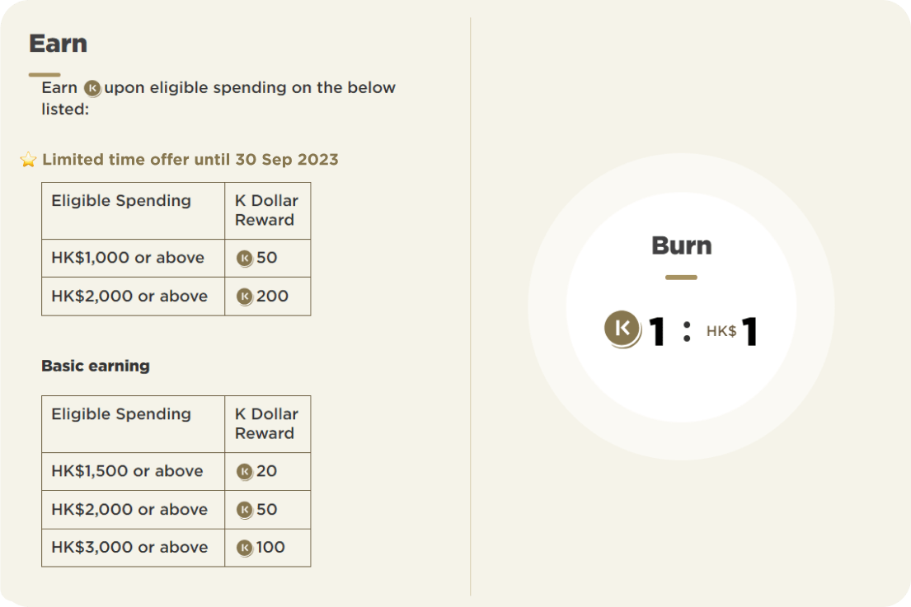Click the Basic earning label

[x=96, y=366]
